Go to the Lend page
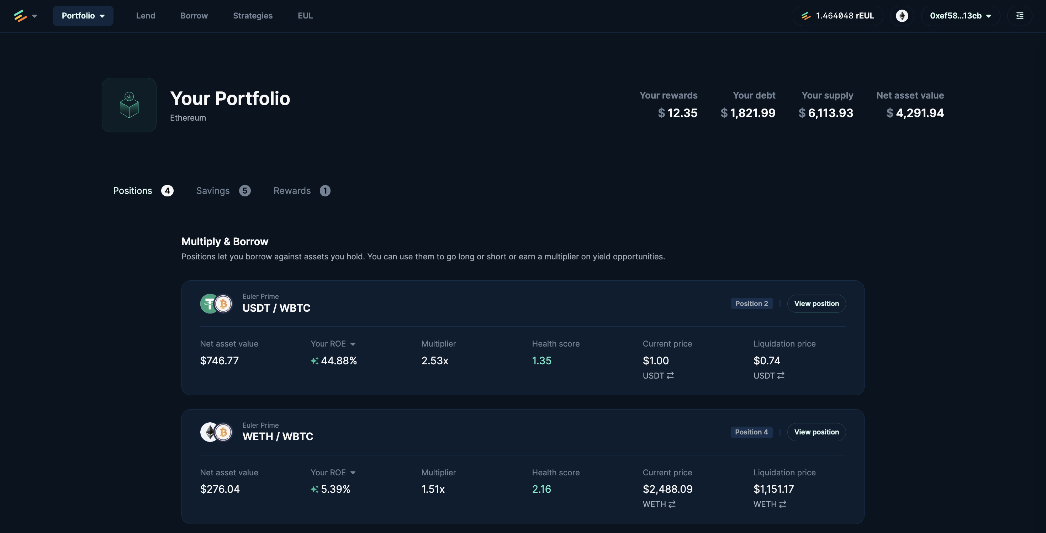1046x533 pixels. [x=146, y=16]
